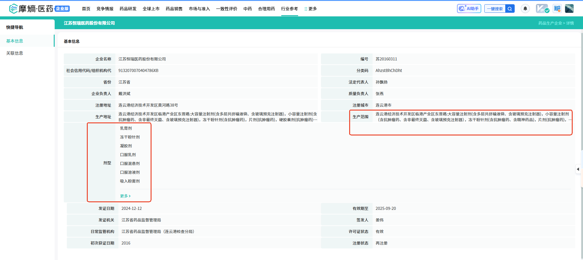Image resolution: width=583 pixels, height=260 pixels.
Task: Click the blue magnifier search button
Action: (510, 9)
